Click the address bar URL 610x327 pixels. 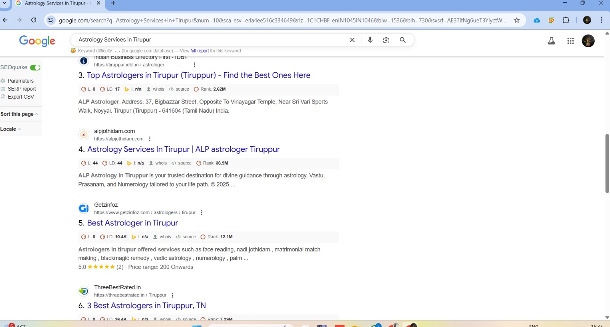(282, 20)
